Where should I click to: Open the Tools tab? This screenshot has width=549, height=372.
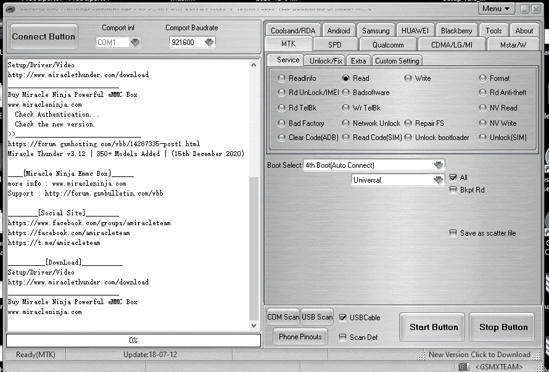(493, 30)
